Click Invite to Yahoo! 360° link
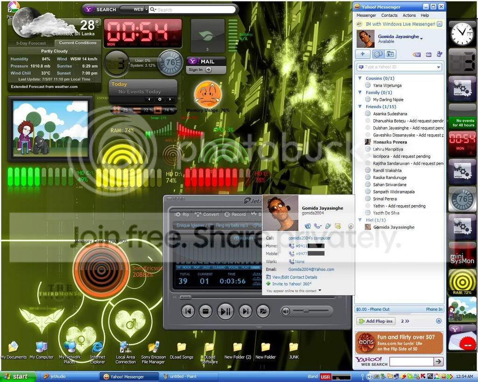Image resolution: width=478 pixels, height=382 pixels. point(292,284)
